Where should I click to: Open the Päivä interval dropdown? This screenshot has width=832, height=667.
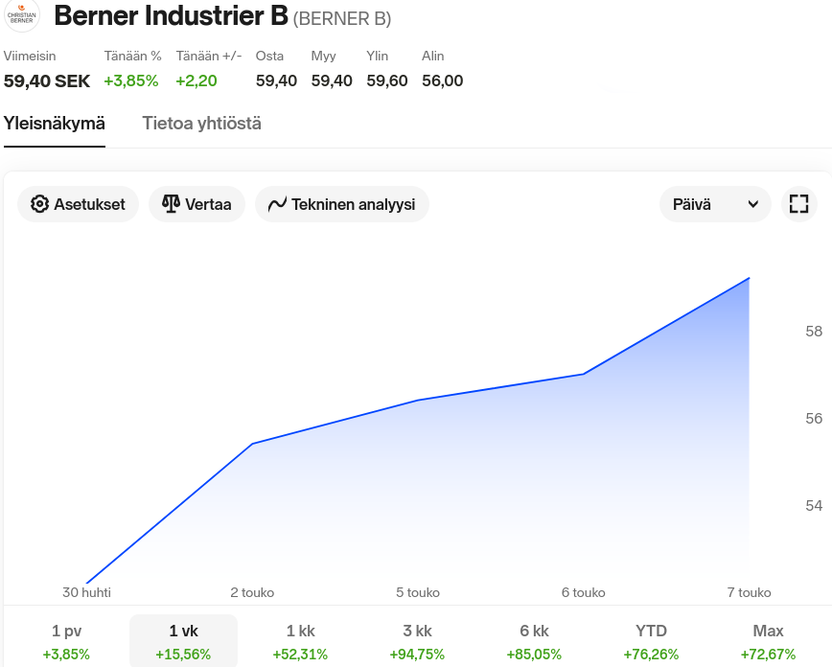point(714,204)
